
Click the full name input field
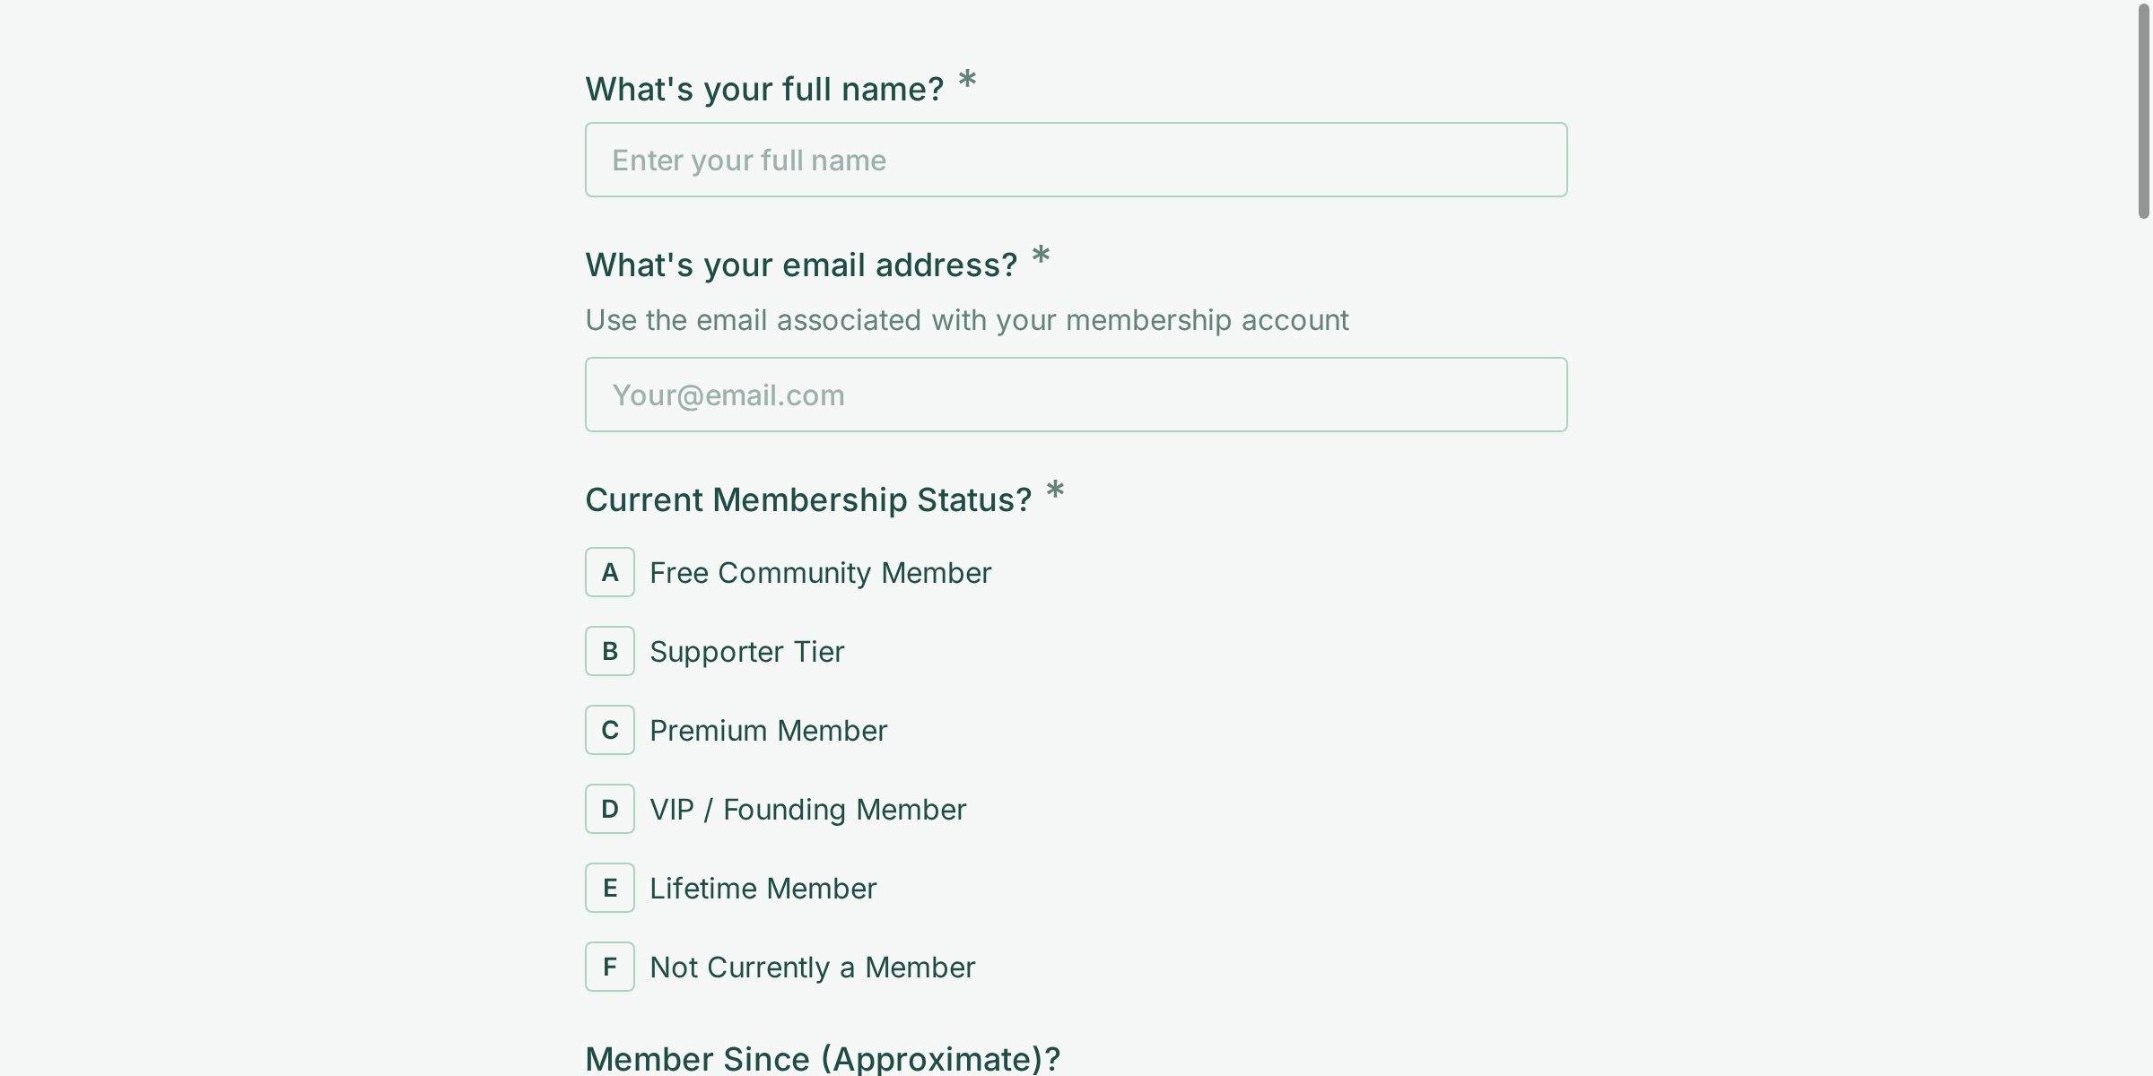pyautogui.click(x=1075, y=159)
